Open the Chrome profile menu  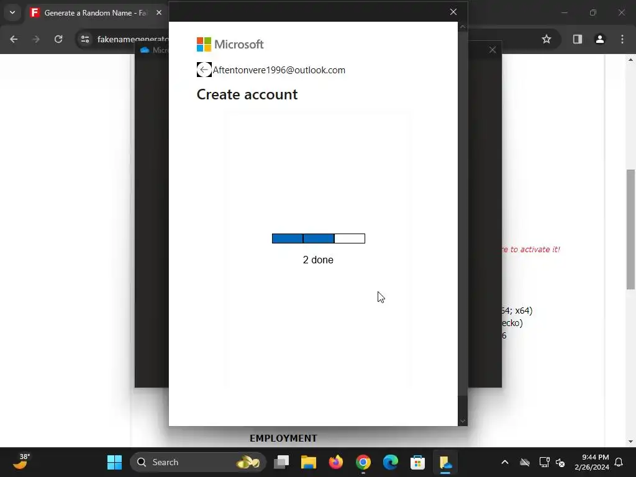point(600,39)
